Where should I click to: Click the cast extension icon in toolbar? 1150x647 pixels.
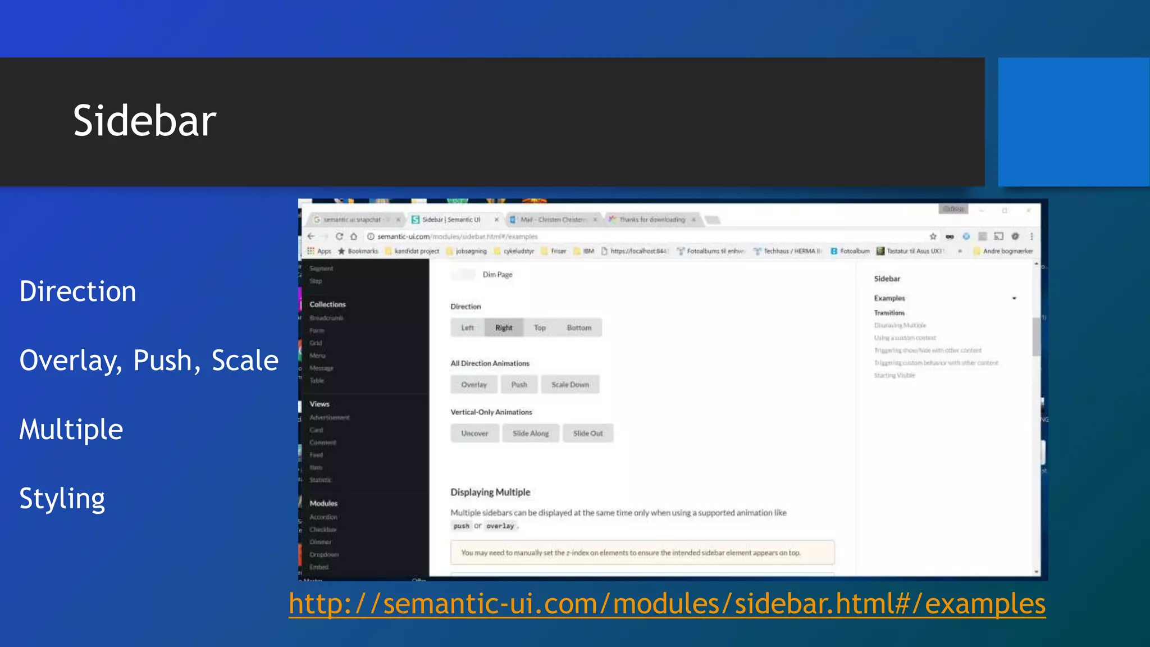click(x=998, y=236)
